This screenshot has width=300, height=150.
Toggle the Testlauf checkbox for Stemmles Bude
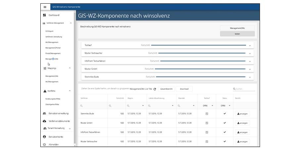(207, 114)
